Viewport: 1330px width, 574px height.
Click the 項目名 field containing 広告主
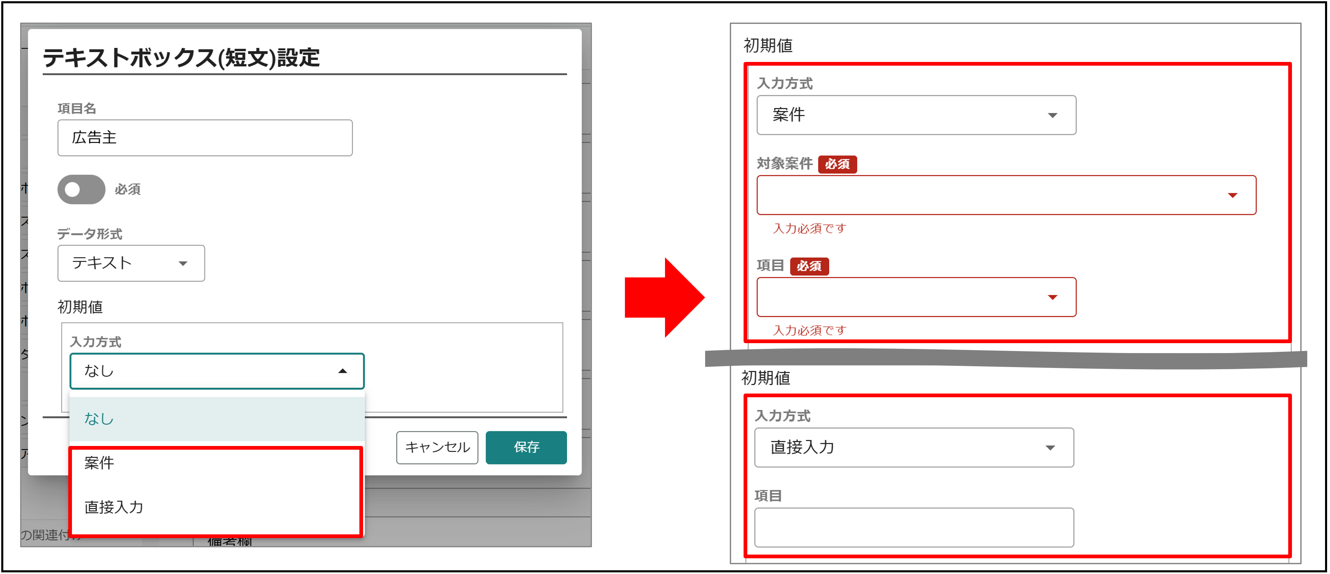coord(205,138)
